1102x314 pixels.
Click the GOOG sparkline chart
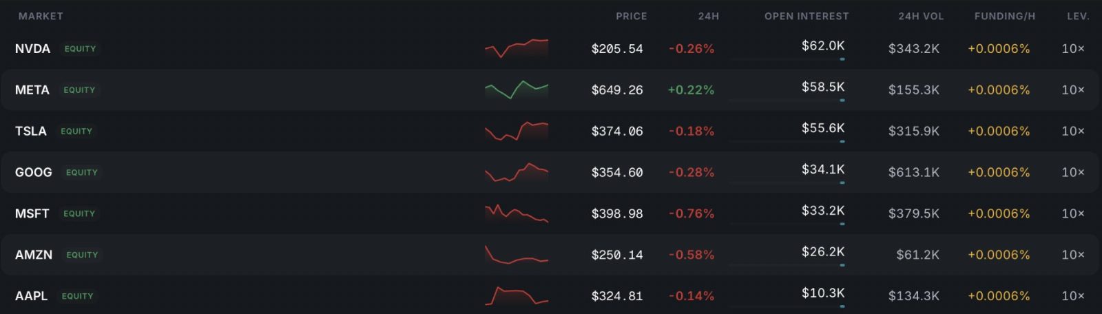click(517, 172)
